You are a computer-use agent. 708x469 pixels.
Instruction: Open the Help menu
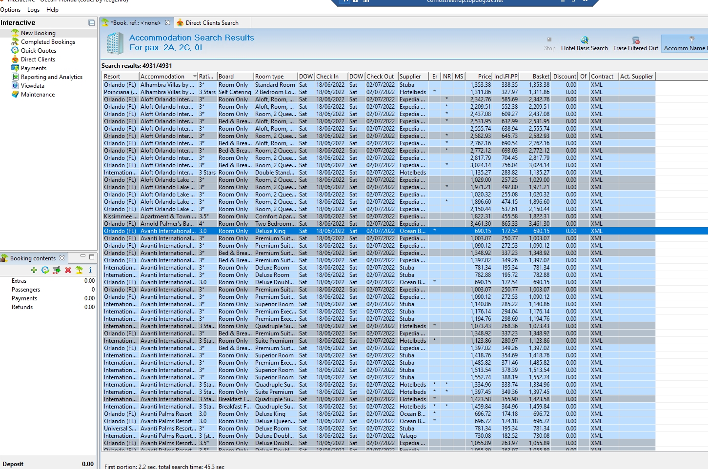coord(52,10)
